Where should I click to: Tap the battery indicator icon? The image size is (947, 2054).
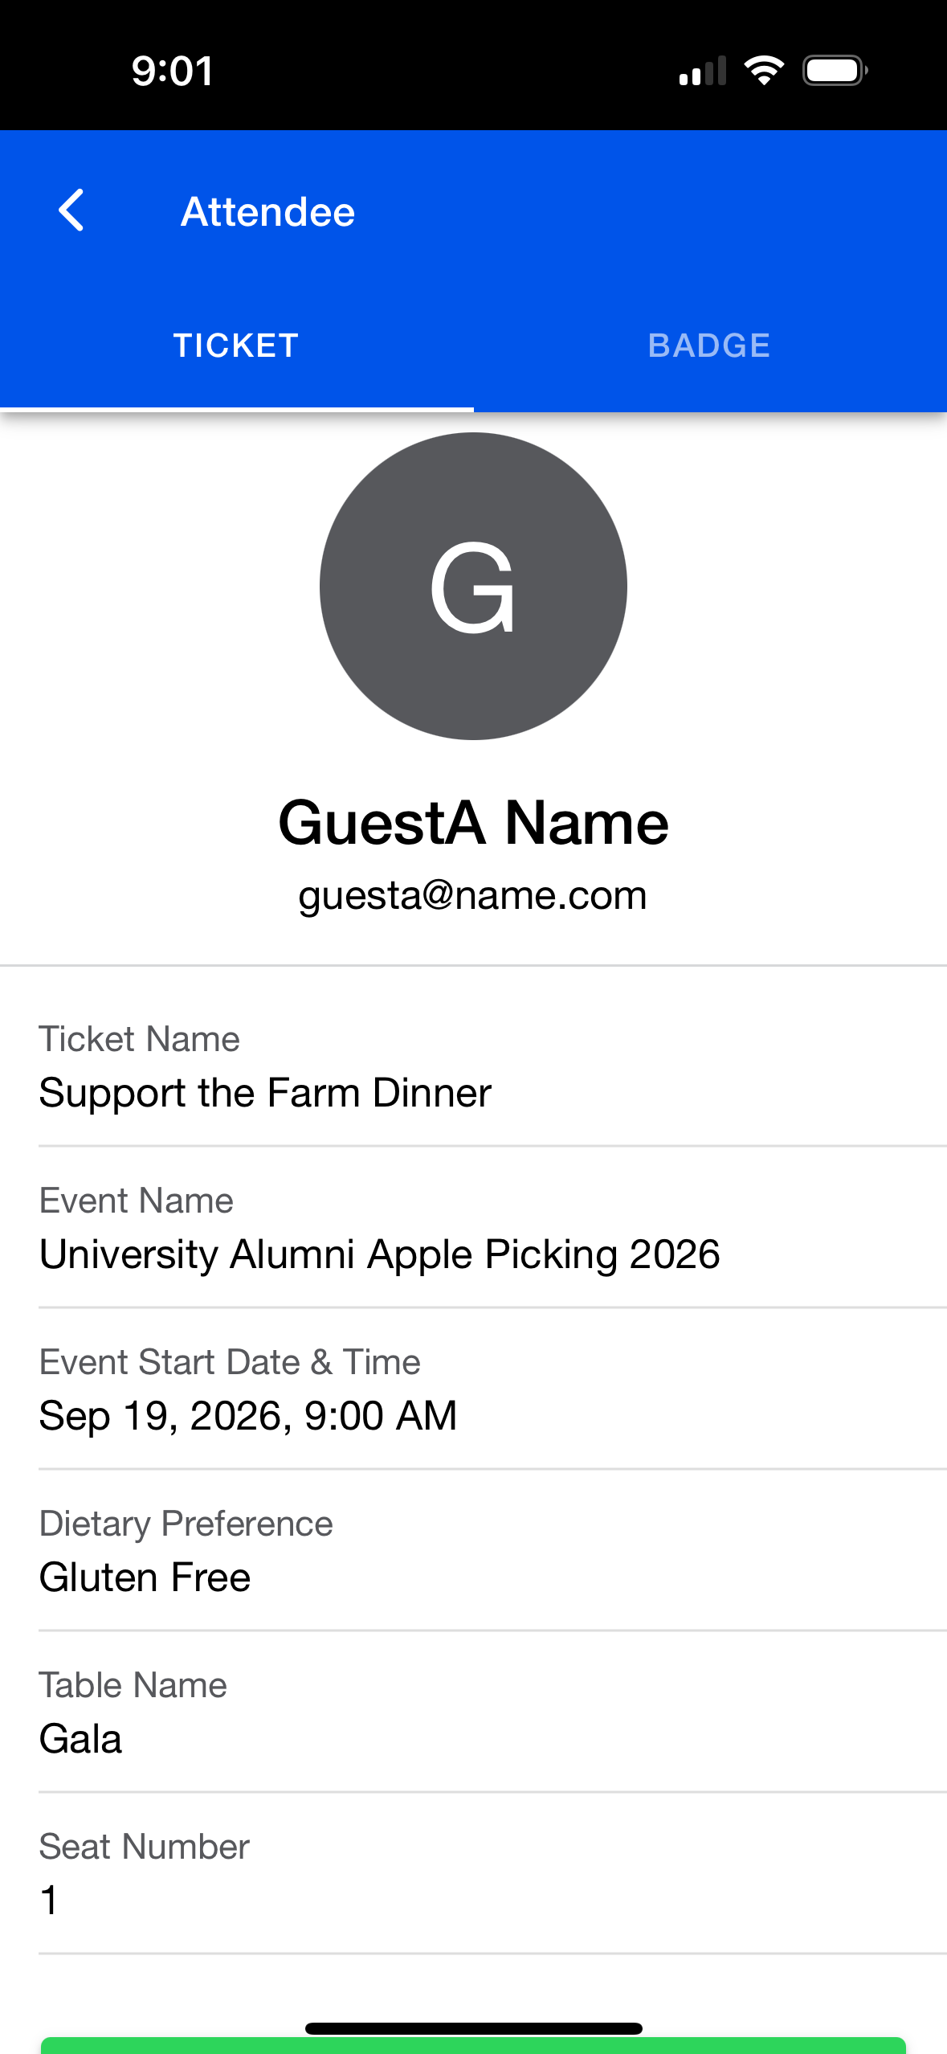[x=835, y=71]
